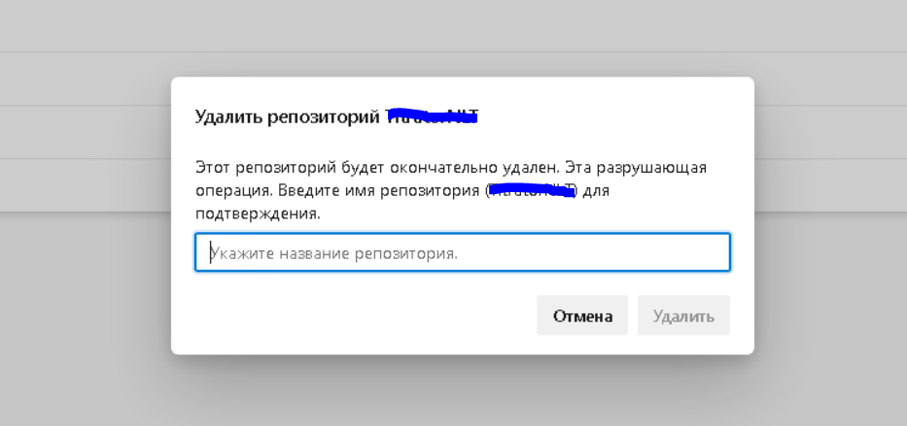Click the redacted repository name in parentheses
This screenshot has width=907, height=426.
[x=532, y=190]
